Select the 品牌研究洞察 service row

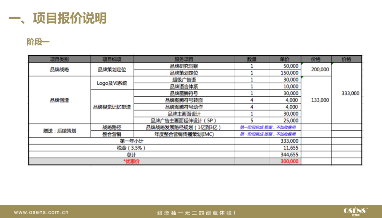[x=184, y=66]
